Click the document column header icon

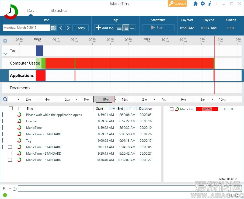tap(20, 108)
